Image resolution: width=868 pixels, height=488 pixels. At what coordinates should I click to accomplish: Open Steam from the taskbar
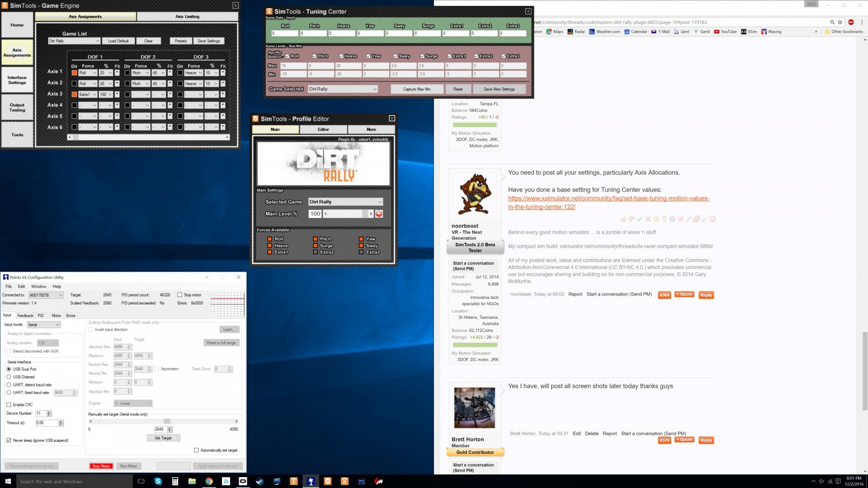point(260,481)
